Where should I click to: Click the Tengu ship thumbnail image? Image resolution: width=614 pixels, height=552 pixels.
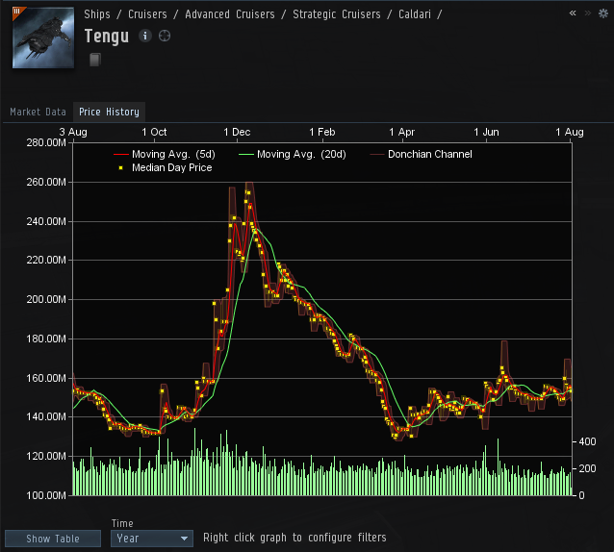pyautogui.click(x=43, y=38)
